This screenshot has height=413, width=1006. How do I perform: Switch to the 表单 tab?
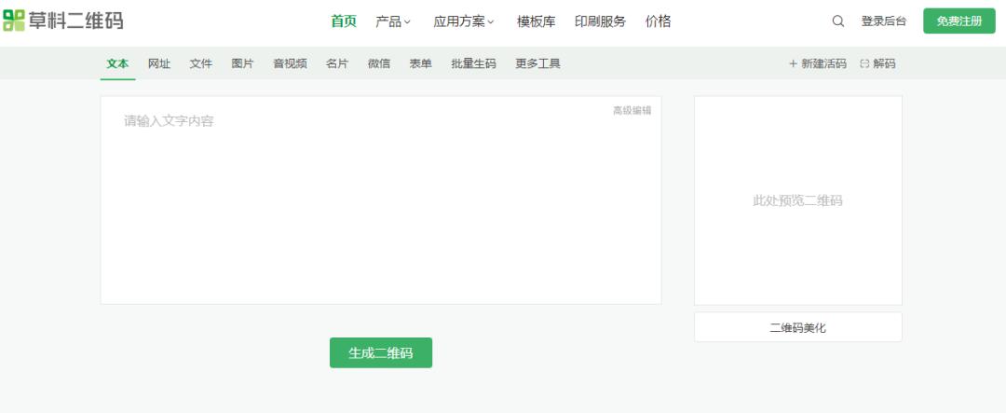pos(420,63)
